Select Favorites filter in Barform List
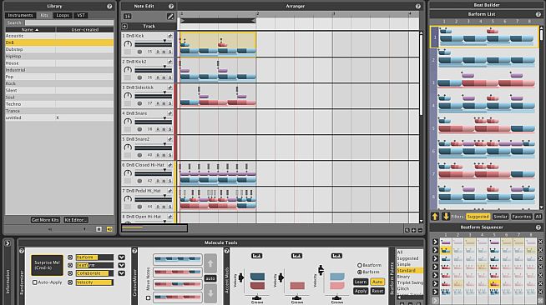This screenshot has height=305, width=546. (x=521, y=217)
